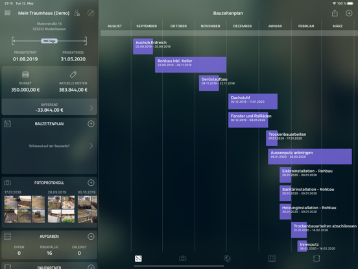Click the Bauzeitenplan calendar icon in sidebar
This screenshot has height=269, width=358.
(x=8, y=123)
